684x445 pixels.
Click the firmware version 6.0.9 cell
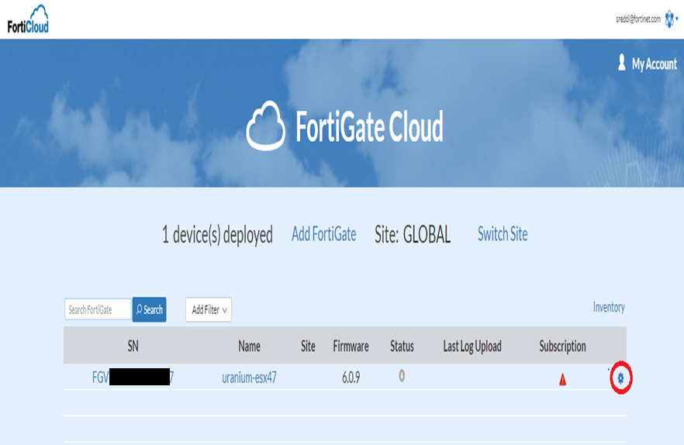(351, 378)
